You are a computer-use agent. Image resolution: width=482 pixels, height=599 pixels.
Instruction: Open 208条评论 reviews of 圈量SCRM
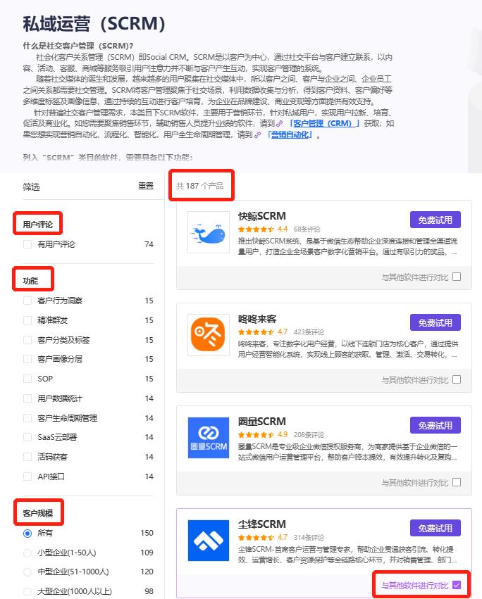[x=309, y=435]
